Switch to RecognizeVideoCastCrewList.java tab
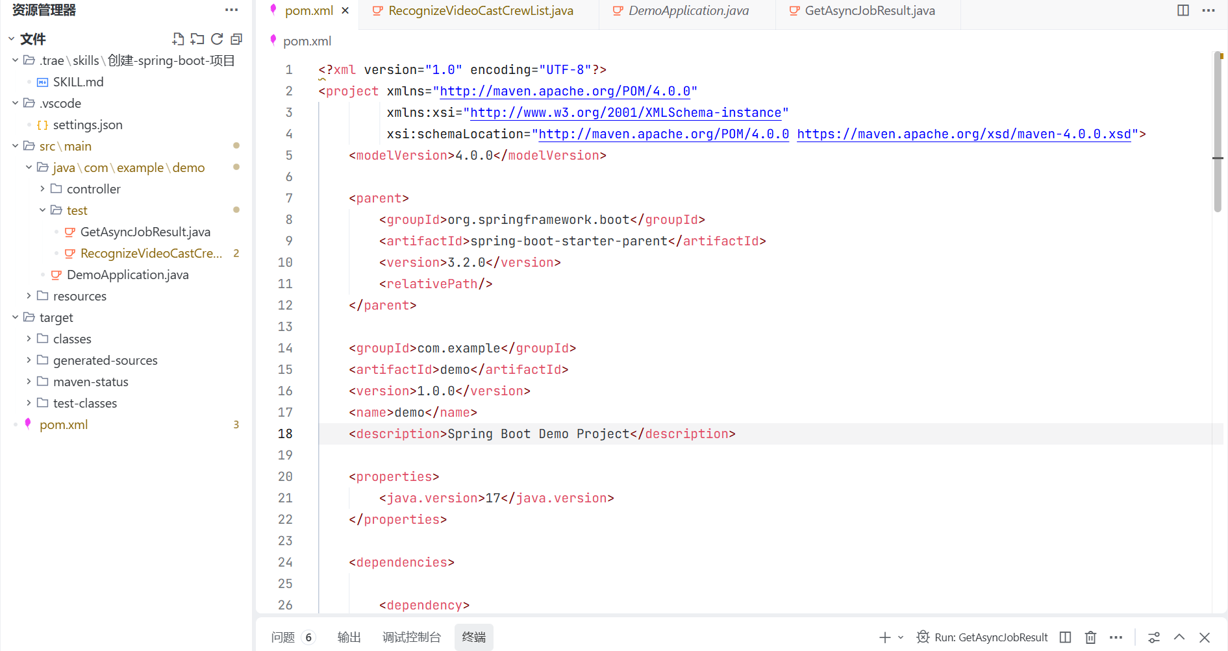Screen dimensions: 1228x651 [479, 10]
